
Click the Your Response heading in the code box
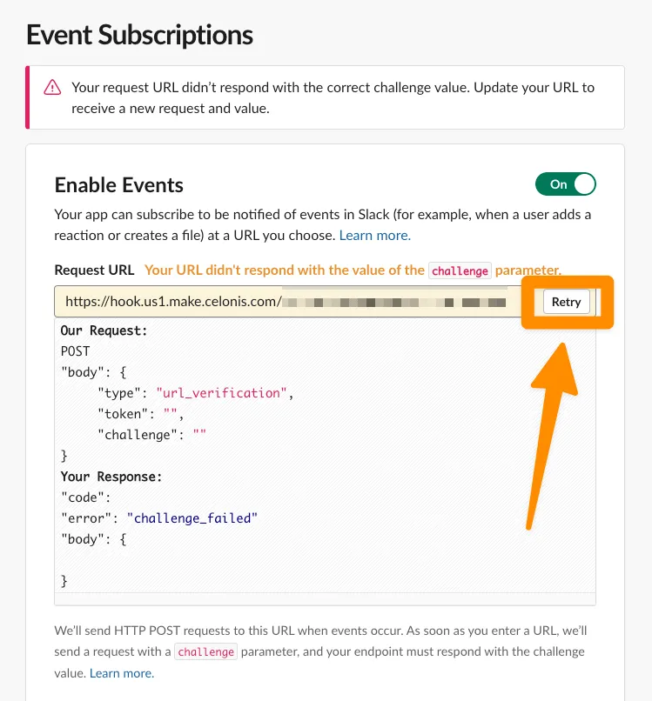111,477
